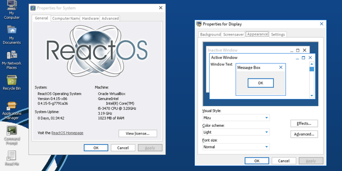
Task: Switch to the Background tab
Action: [x=210, y=35]
